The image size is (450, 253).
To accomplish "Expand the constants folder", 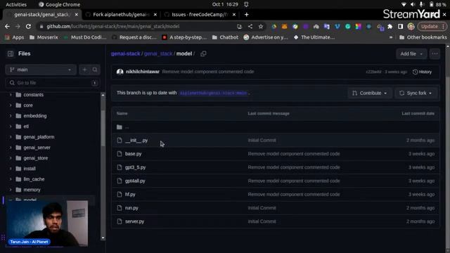I will (x=11, y=95).
